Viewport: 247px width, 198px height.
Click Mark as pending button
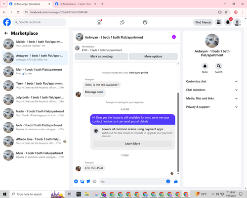(x=101, y=56)
